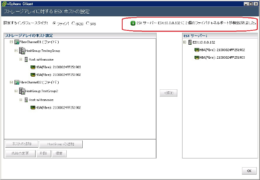Select the ESX:10.0.0.132 server label
Image resolution: width=260 pixels, height=180 pixels.
point(204,42)
